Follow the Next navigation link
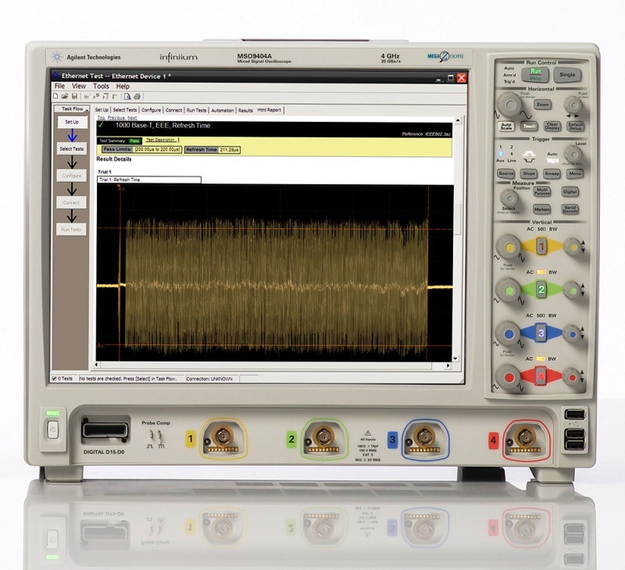 pyautogui.click(x=132, y=118)
